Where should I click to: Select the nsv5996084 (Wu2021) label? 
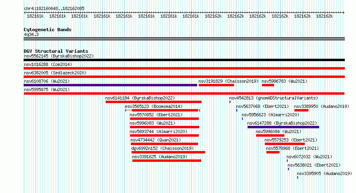tap(278, 131)
